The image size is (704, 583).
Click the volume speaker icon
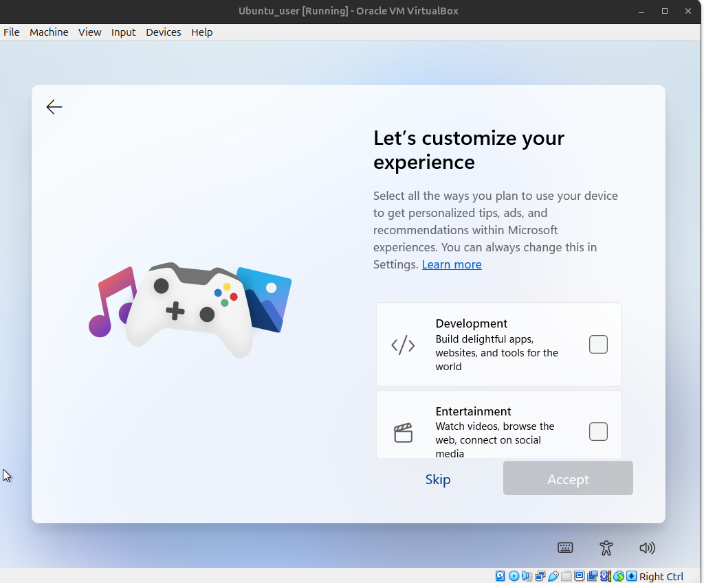[647, 547]
